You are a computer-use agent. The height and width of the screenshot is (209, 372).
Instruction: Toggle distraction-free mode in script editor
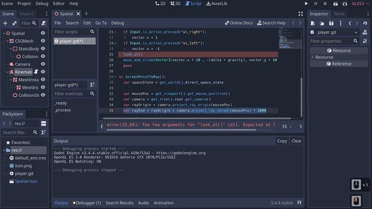tap(301, 14)
